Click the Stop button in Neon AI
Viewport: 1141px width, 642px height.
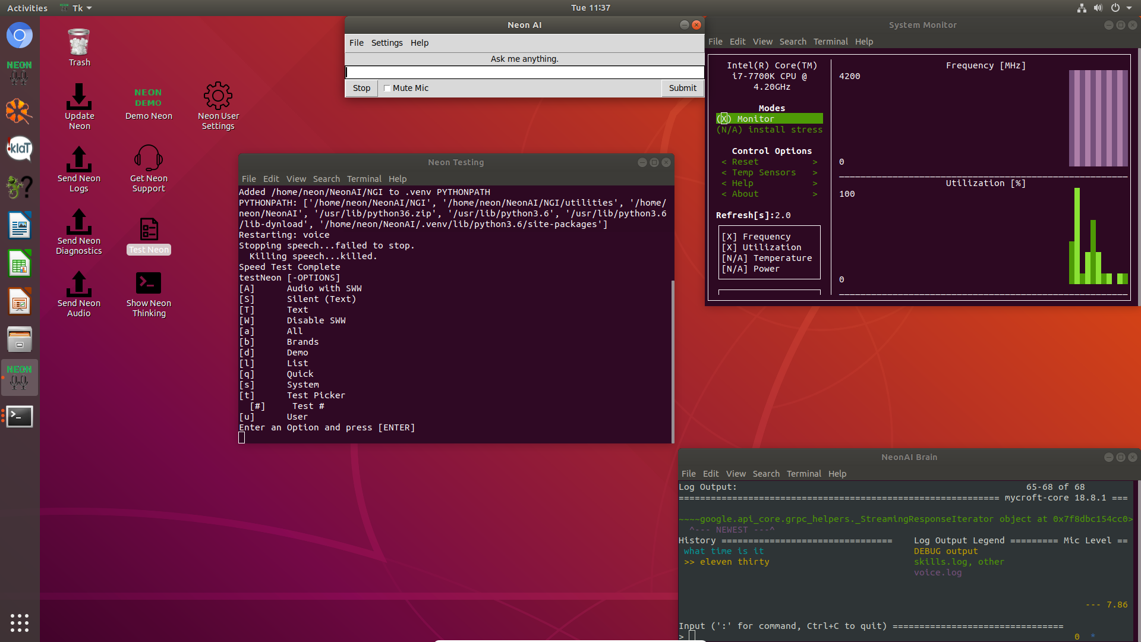(x=361, y=88)
